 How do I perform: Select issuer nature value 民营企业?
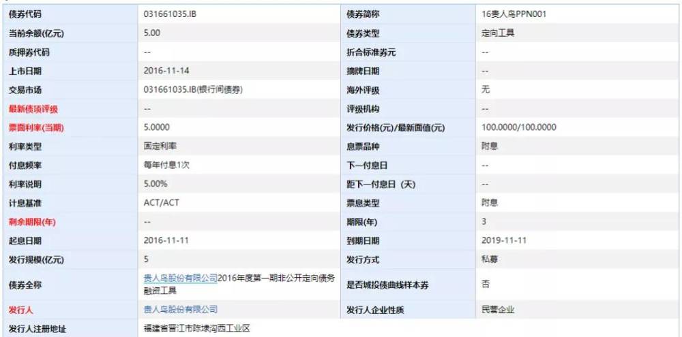pyautogui.click(x=498, y=310)
